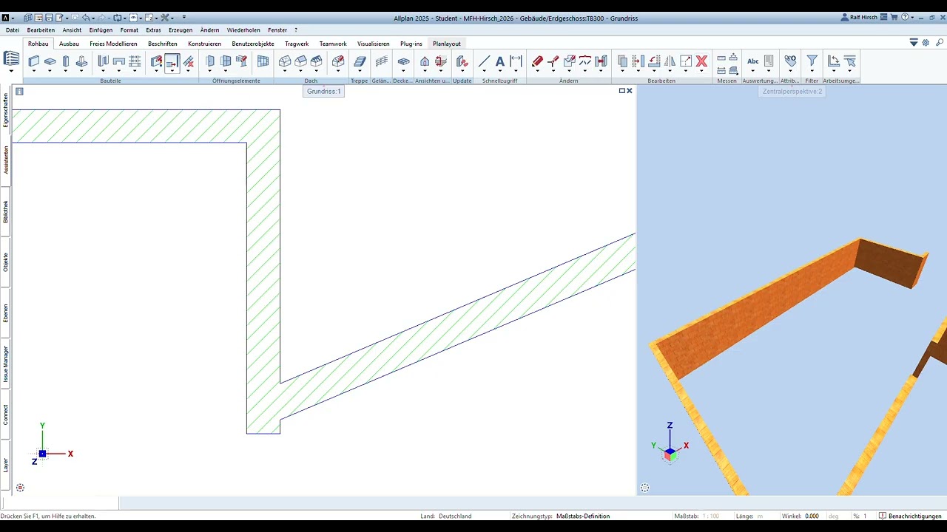Select the Wall tool in Bauteile
Screen dimensions: 947x532
(x=34, y=61)
